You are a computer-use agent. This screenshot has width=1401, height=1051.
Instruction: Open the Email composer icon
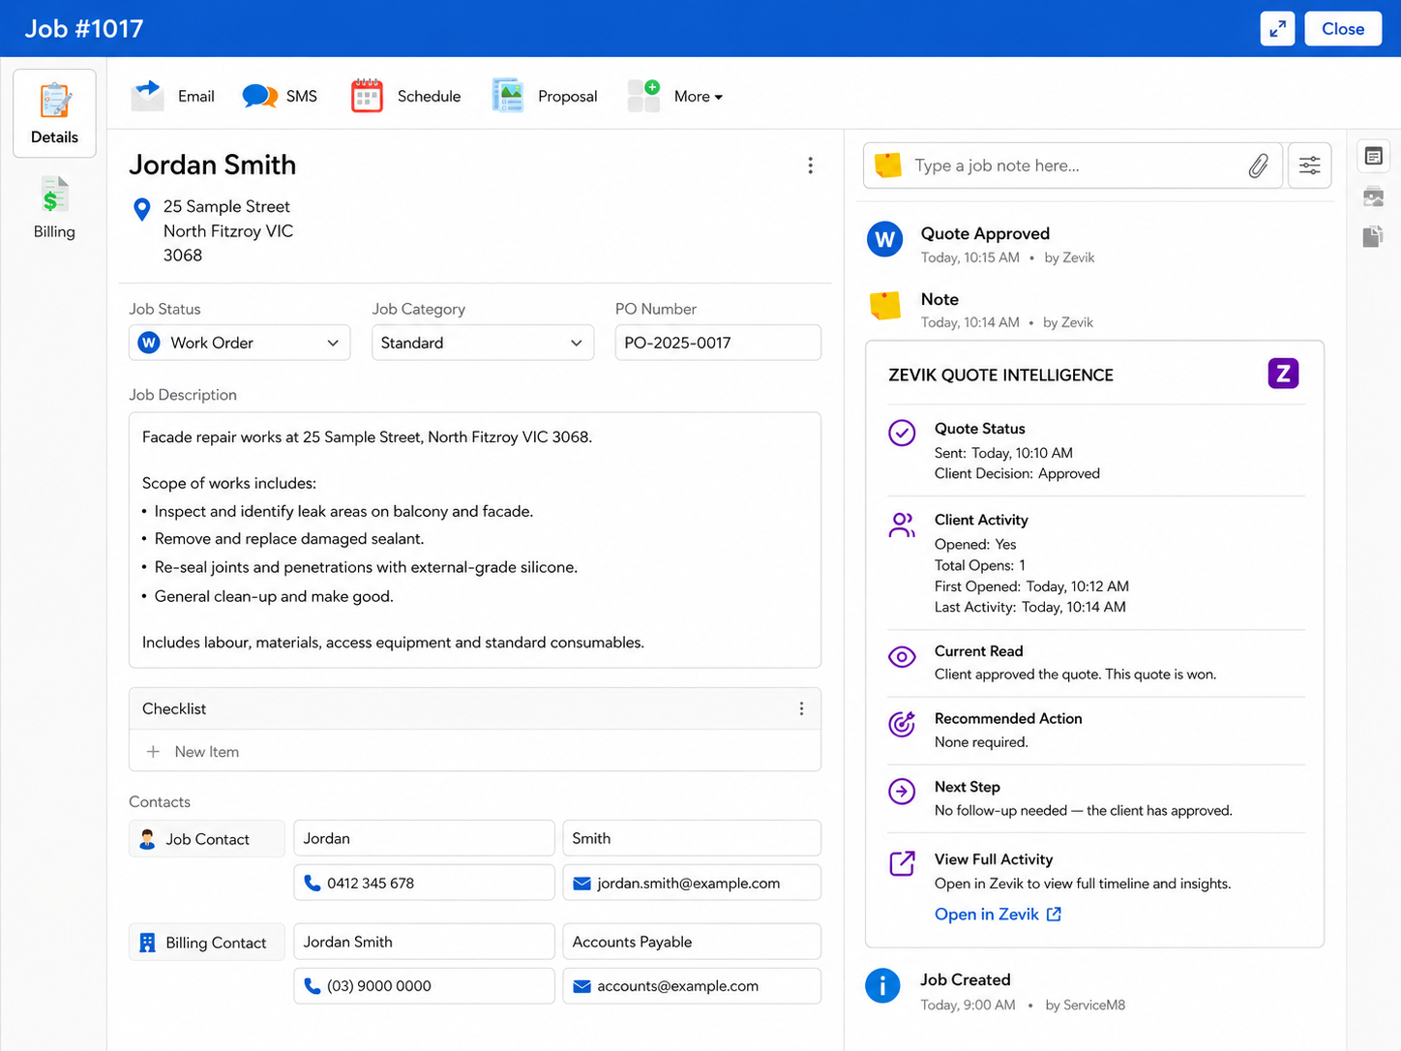coord(148,96)
